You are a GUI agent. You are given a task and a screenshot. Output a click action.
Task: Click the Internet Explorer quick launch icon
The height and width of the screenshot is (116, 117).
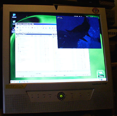click(20, 82)
